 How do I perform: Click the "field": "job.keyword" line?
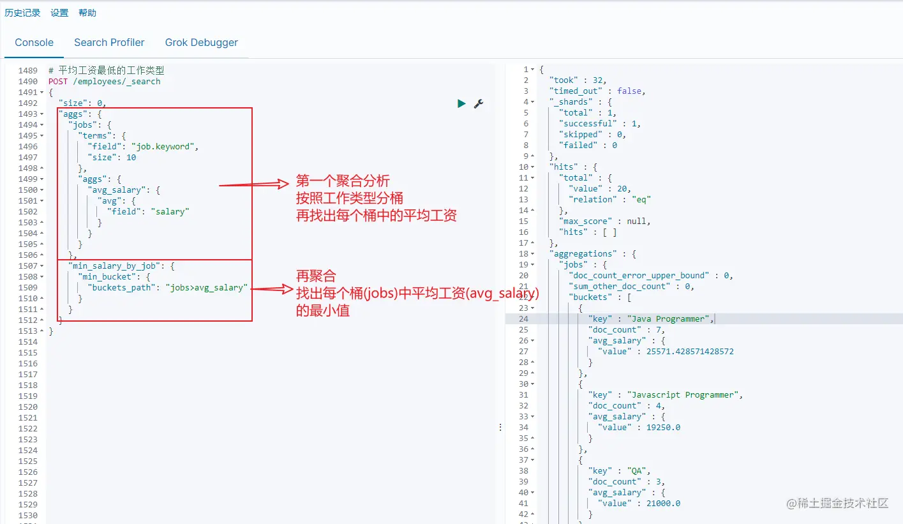point(144,147)
